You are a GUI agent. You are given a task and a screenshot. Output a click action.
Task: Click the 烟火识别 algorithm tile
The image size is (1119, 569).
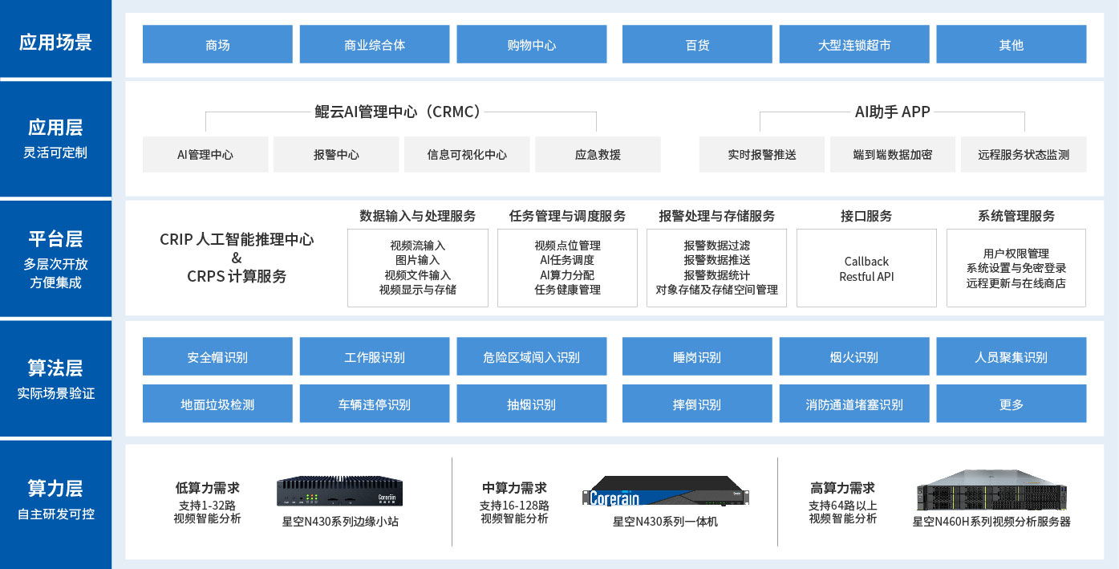tap(853, 356)
